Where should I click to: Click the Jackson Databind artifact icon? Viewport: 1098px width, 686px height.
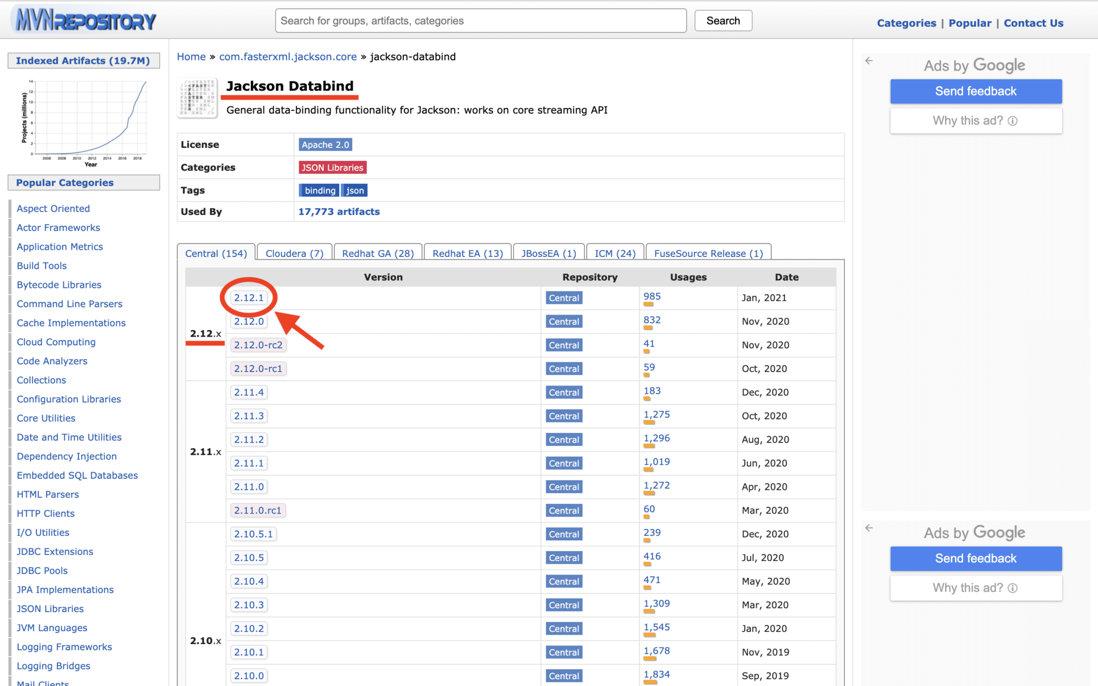[x=197, y=98]
